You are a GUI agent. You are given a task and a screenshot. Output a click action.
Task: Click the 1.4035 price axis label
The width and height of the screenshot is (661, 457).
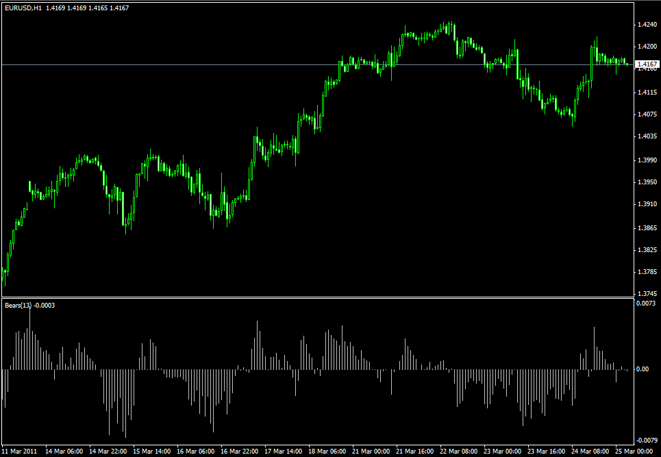coord(647,136)
